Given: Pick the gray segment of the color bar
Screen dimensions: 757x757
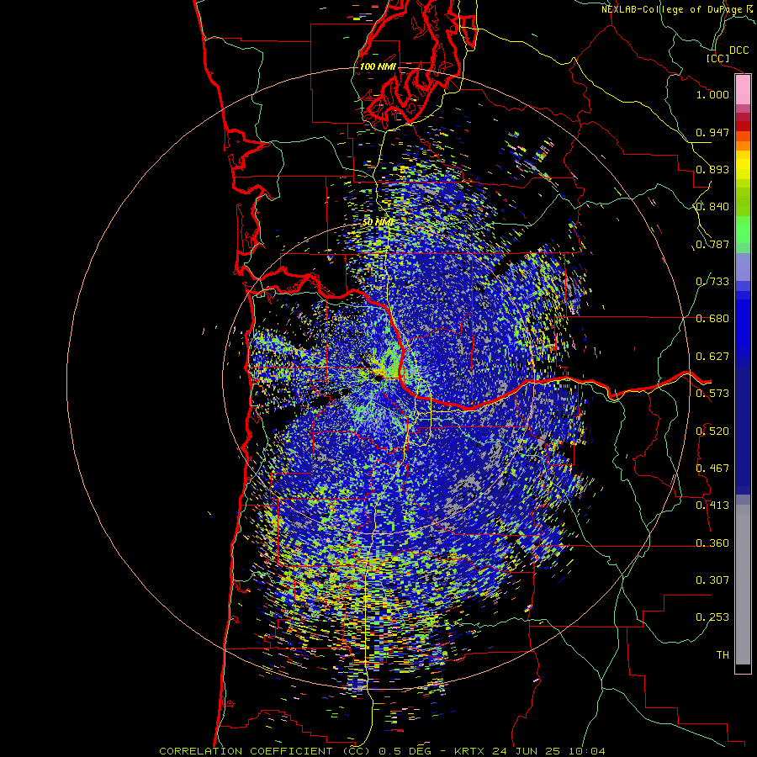Looking at the screenshot, I should point(743,585).
